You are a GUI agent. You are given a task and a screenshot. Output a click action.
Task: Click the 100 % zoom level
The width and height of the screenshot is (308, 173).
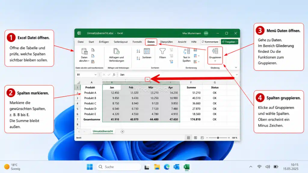click(235, 138)
